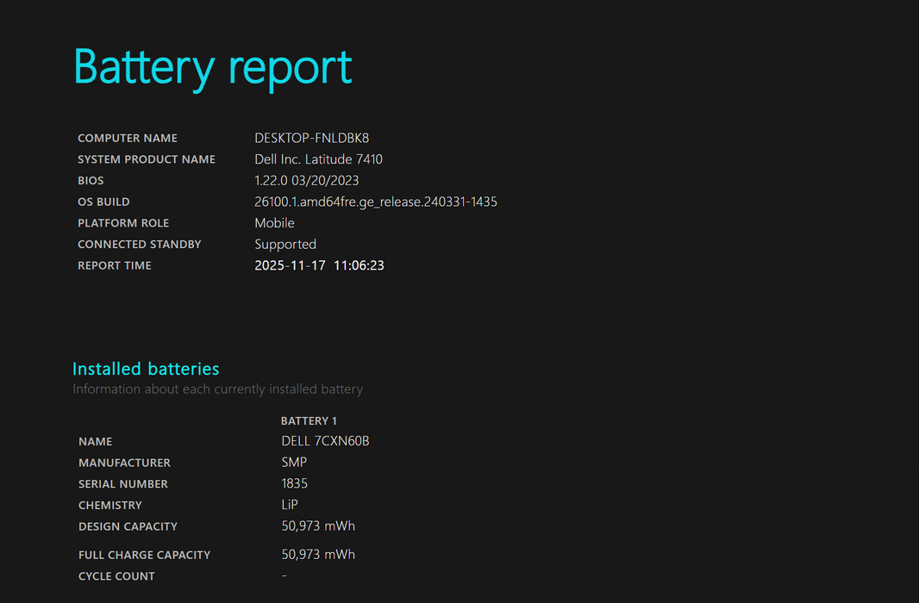Click the COMPUTER NAME label
This screenshot has height=603, width=919.
pyautogui.click(x=128, y=138)
